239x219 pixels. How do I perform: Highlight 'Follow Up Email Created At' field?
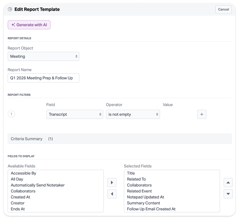click(x=151, y=209)
